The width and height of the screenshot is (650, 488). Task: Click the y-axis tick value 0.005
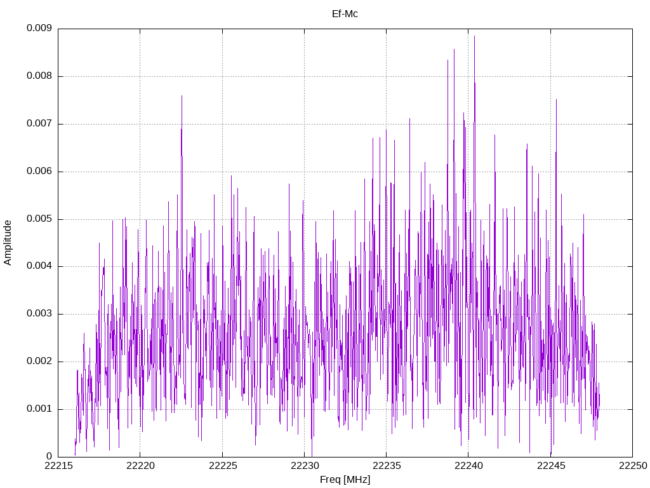click(x=39, y=219)
